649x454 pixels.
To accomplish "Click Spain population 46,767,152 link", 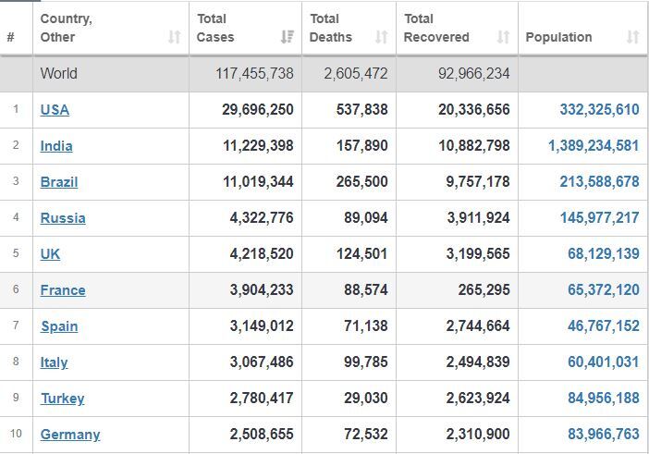I will 604,325.
